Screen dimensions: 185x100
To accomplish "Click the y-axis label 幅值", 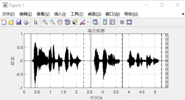I will (13, 61).
